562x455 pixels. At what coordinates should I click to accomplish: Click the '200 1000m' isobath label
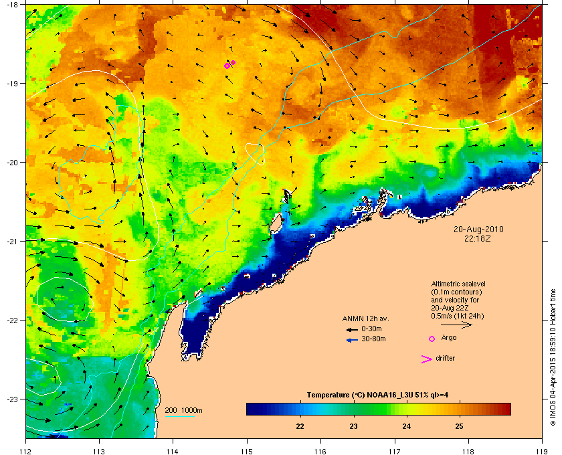click(183, 411)
